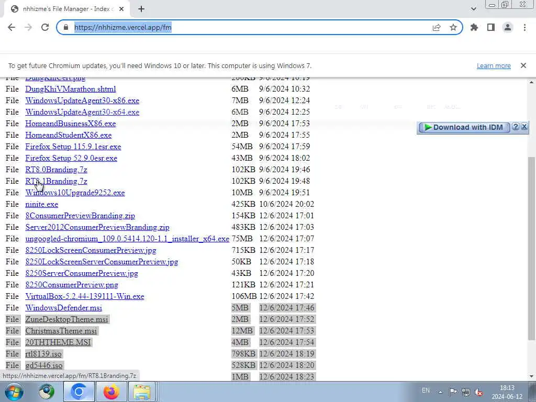Screen dimensions: 536x402
Task: Click the muted volume tray icon
Action: point(478,392)
